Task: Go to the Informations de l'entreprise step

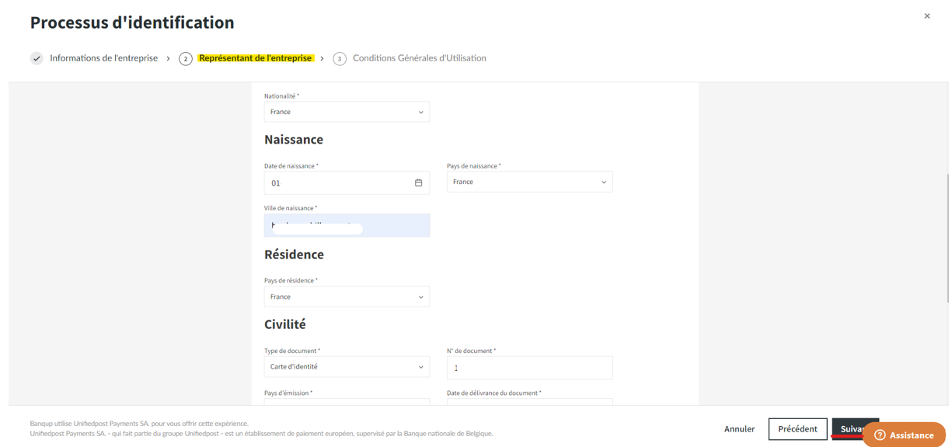Action: [x=103, y=58]
